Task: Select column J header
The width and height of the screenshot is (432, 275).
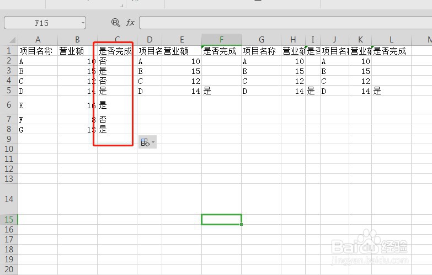Action: point(334,40)
